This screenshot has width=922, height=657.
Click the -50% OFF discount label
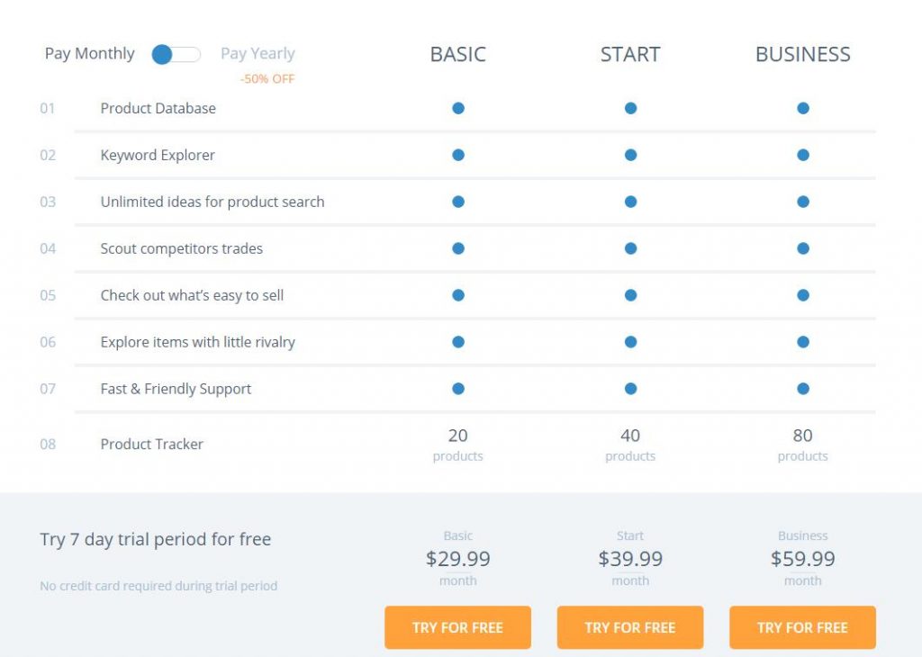267,79
